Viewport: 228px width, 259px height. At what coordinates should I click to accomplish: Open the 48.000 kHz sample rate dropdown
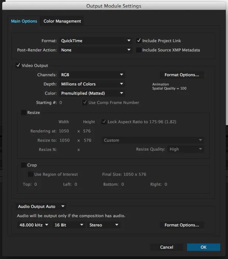coord(34,225)
